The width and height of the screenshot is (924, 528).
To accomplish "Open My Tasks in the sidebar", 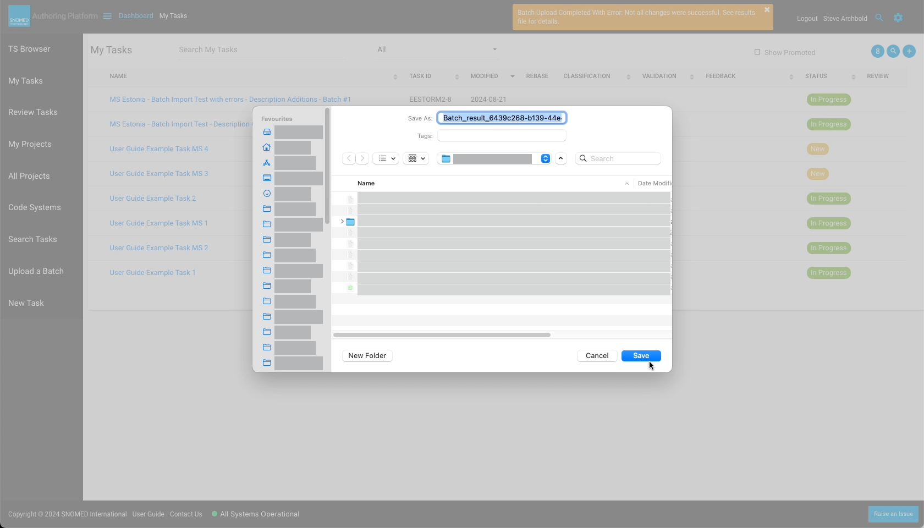I will [25, 81].
